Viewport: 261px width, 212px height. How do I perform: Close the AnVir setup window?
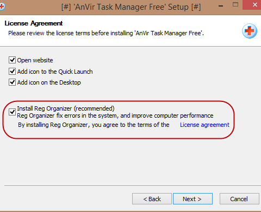(254, 5)
